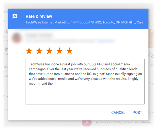This screenshot has width=156, height=129.
Task: Set rating to four stars
Action: click(59, 51)
